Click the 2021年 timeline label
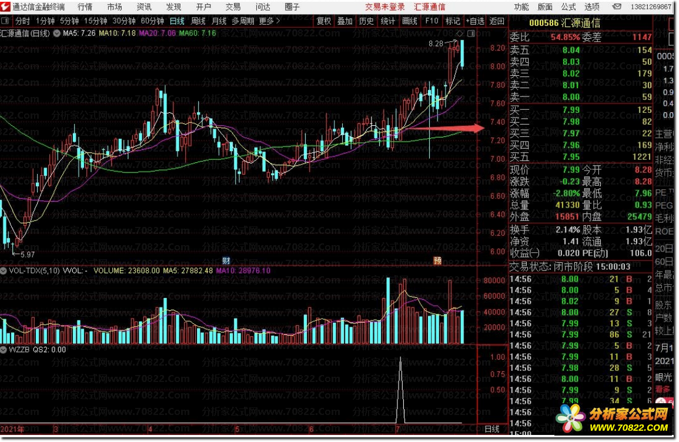Viewport: 679px width, 442px height. [12, 429]
